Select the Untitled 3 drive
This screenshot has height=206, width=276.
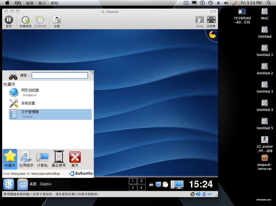click(265, 87)
